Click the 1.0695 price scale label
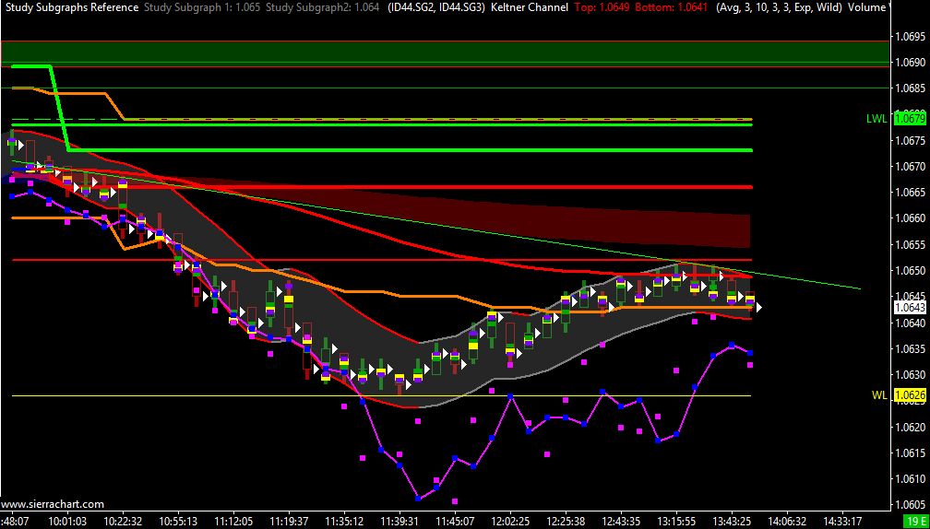Image resolution: width=930 pixels, height=529 pixels. 911,37
